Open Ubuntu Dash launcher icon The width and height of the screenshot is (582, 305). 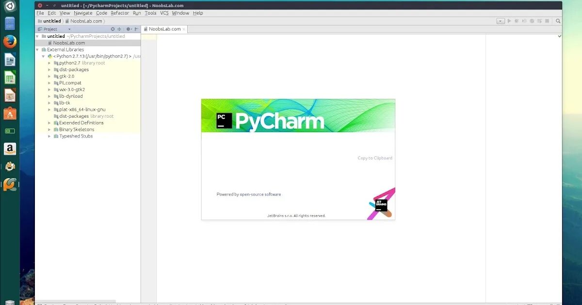[x=10, y=7]
